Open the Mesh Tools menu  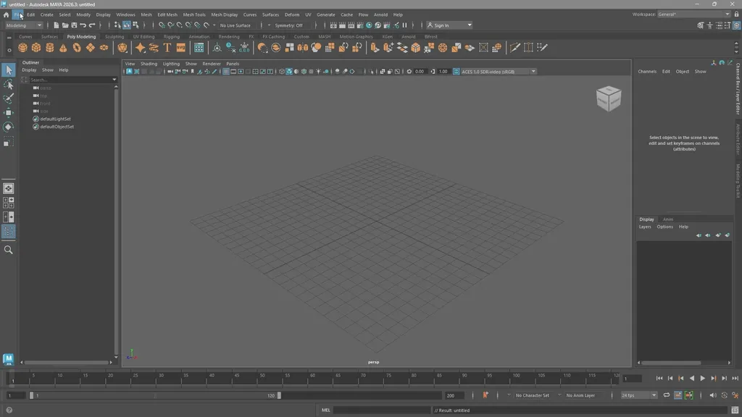[x=193, y=14]
